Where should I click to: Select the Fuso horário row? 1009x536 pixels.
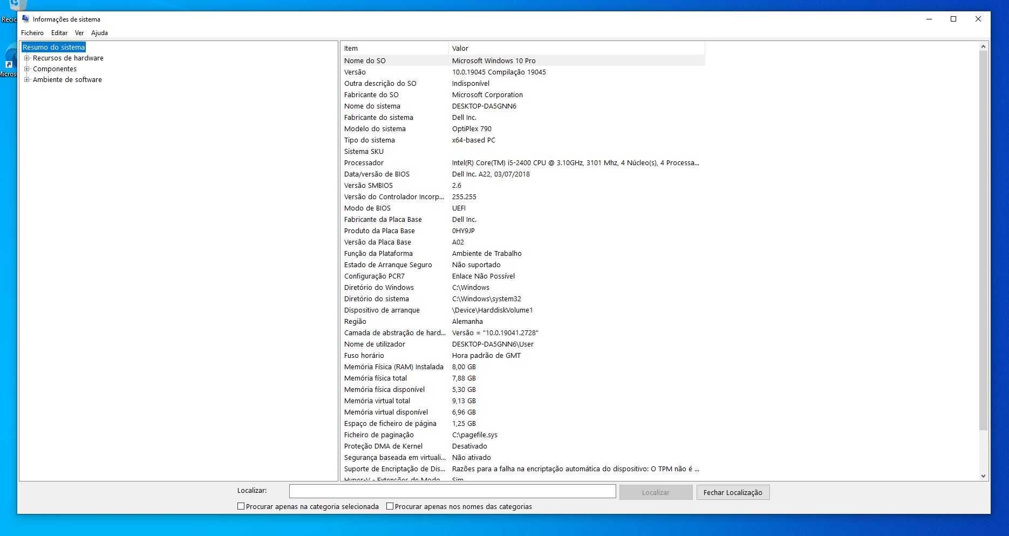pos(523,355)
